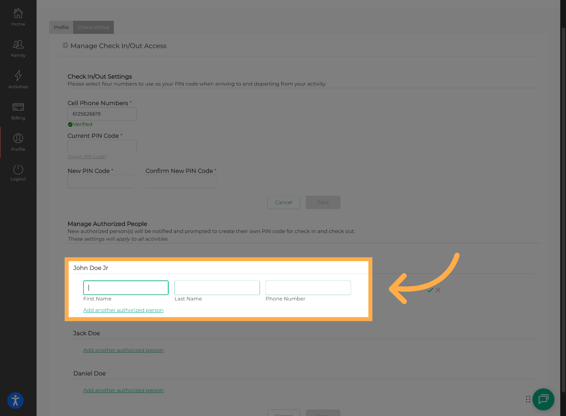Discard John Doe Jr entry with the red X
Viewport: 566px width, 416px height.
tap(438, 290)
